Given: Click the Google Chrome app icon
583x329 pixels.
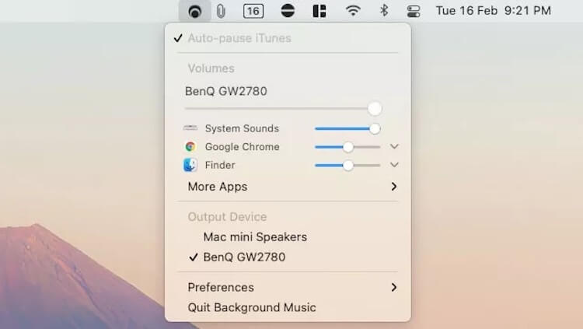Looking at the screenshot, I should (x=190, y=147).
